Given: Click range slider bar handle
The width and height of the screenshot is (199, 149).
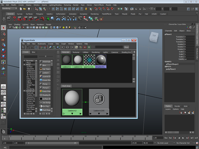Looking at the screenshot, I should (x=52, y=143).
